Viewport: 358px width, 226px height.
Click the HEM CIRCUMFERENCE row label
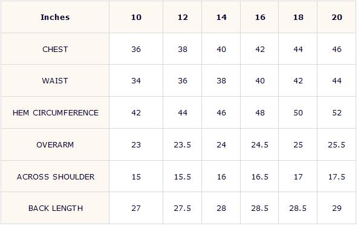point(56,112)
